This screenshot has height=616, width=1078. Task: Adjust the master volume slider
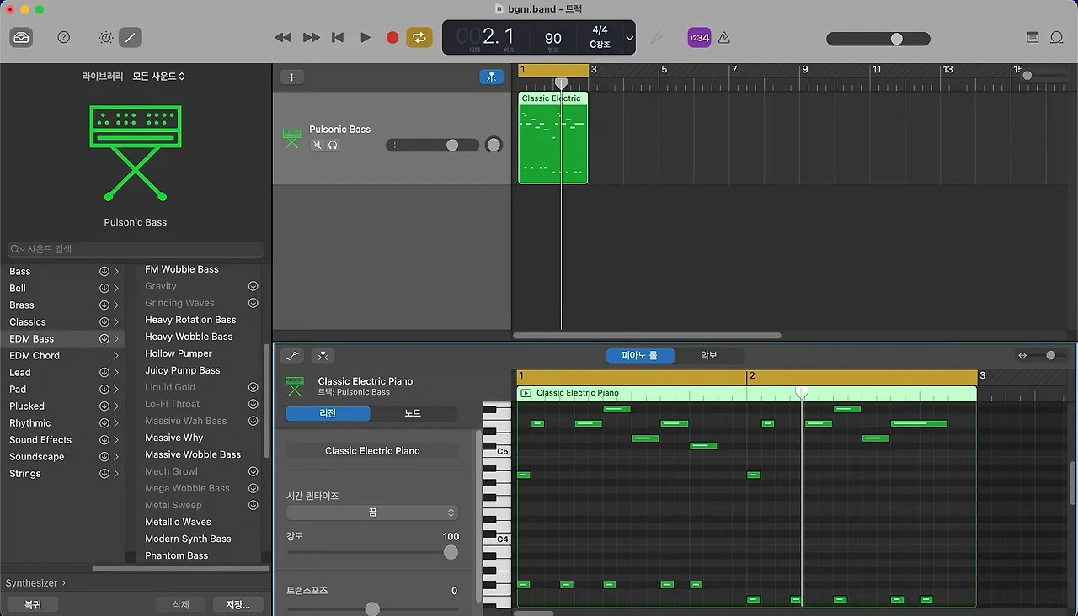896,39
